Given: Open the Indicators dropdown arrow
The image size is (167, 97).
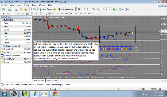Looking at the screenshot, I should click(116, 9).
